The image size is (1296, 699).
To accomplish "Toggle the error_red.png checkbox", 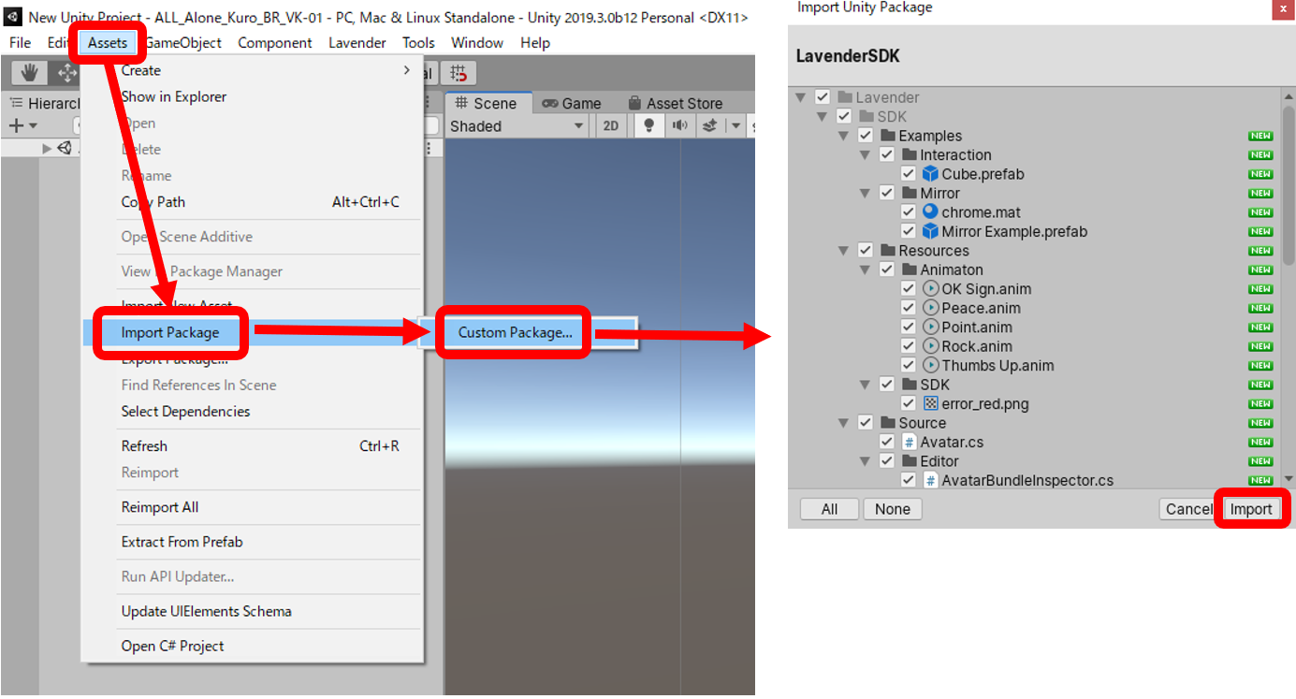I will click(908, 403).
